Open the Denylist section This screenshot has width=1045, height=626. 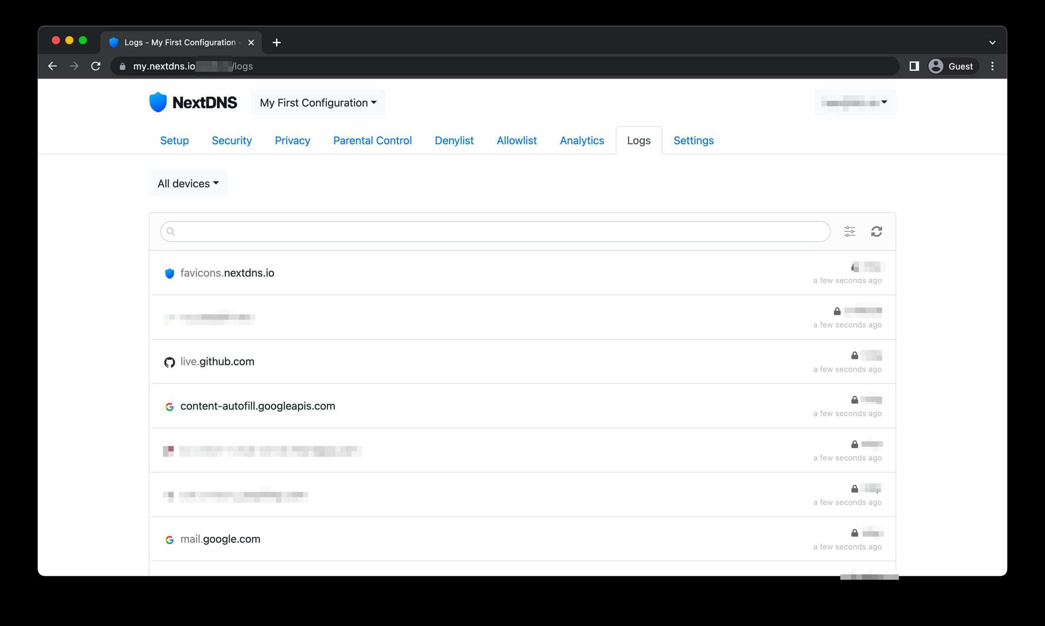pos(454,140)
